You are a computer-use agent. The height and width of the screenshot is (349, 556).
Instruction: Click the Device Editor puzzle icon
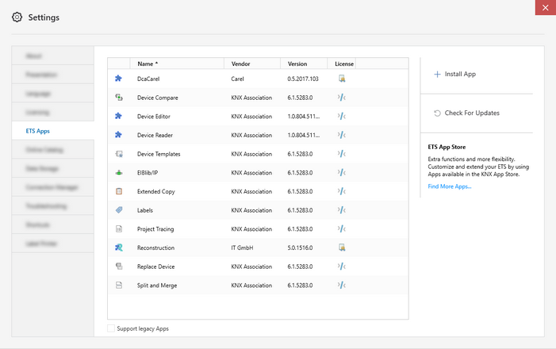click(119, 116)
